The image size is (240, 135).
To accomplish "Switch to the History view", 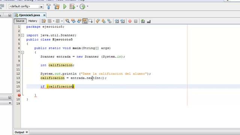I will click(x=33, y=21).
